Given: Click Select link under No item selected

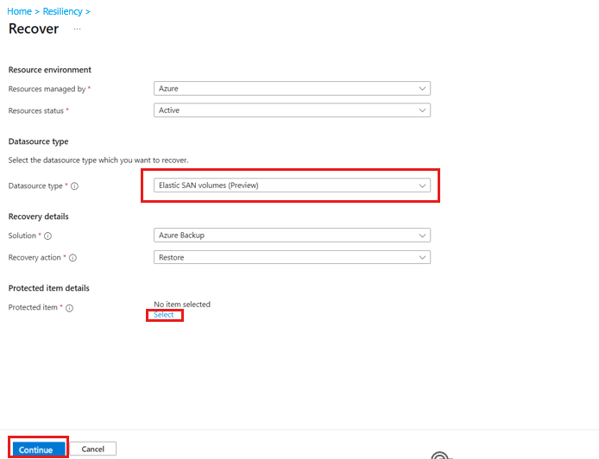Looking at the screenshot, I should pyautogui.click(x=163, y=315).
